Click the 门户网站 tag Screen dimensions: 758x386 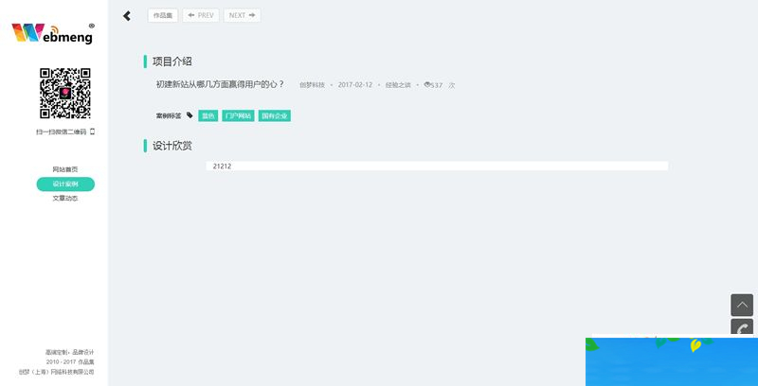pos(237,115)
